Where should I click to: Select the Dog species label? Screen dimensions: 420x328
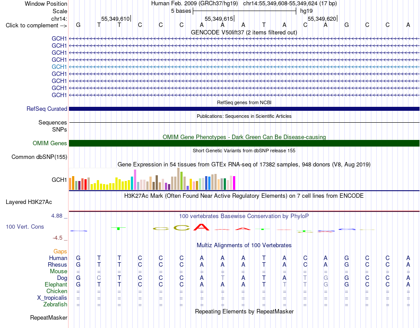point(62,278)
